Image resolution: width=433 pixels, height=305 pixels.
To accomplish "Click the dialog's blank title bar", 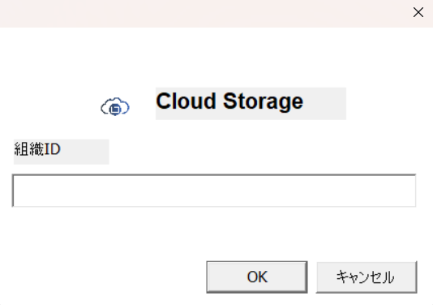I will coord(204,13).
